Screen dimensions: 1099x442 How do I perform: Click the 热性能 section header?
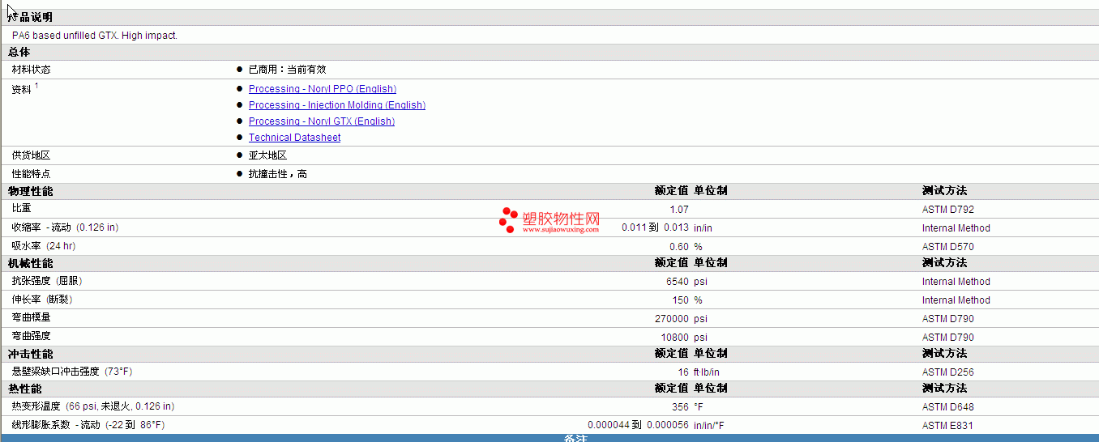point(25,389)
